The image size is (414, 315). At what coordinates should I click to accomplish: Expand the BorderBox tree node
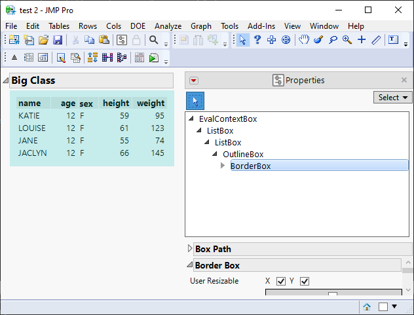click(223, 166)
